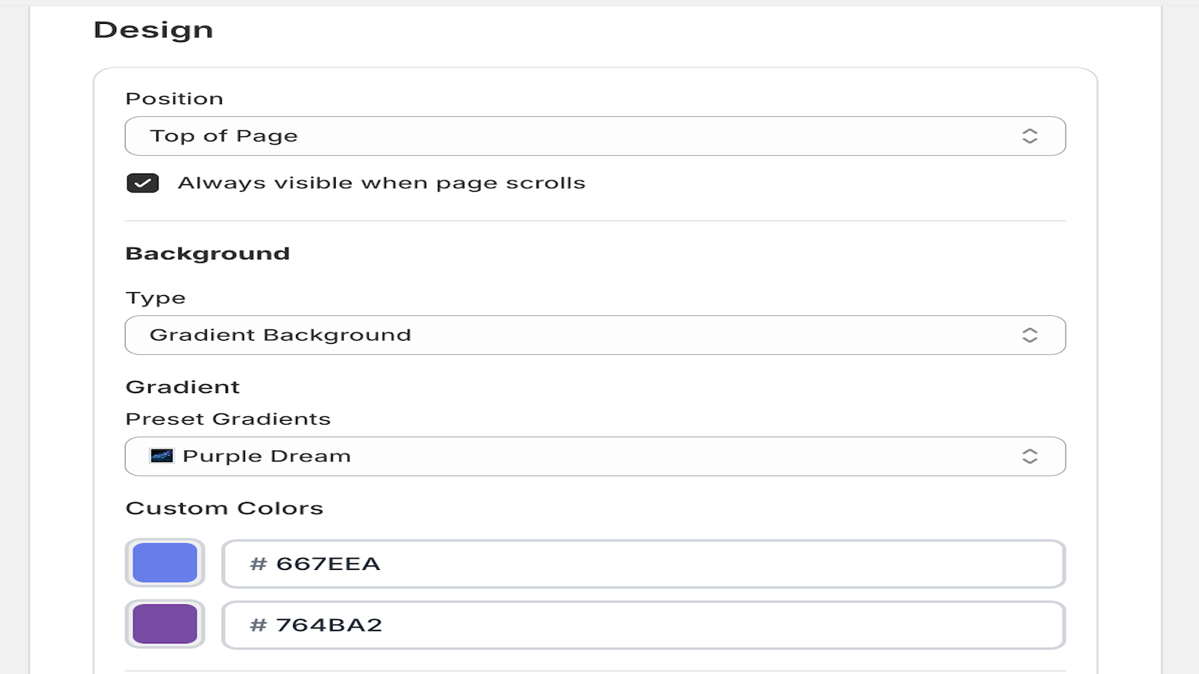Open the 'Gradient Background' type dropdown
Screen dimensions: 1199x674
(x=585, y=335)
